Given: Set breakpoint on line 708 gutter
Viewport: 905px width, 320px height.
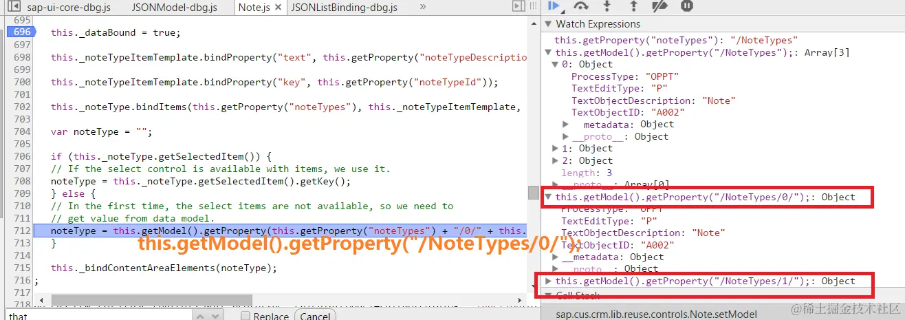Looking at the screenshot, I should (21, 182).
